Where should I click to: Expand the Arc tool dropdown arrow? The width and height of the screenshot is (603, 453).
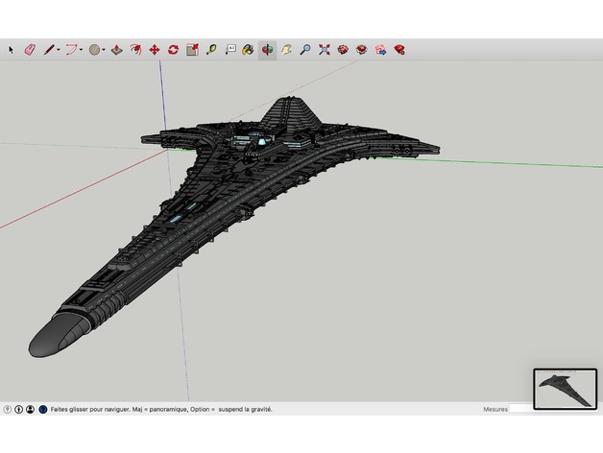82,50
